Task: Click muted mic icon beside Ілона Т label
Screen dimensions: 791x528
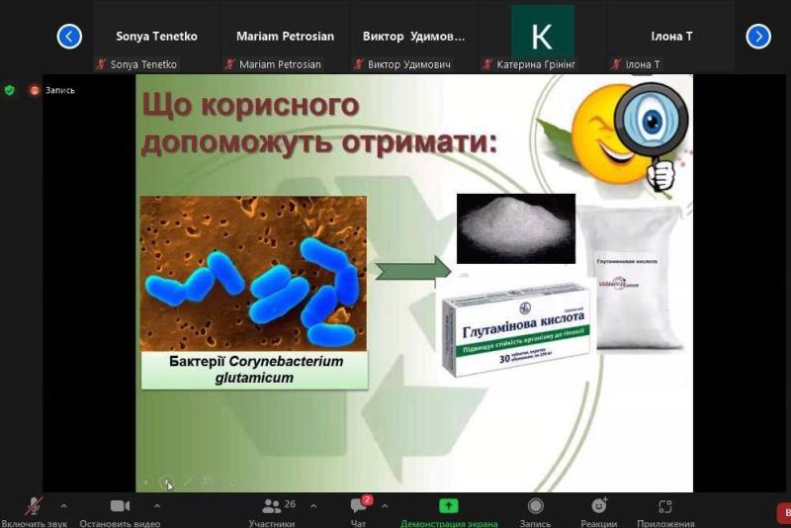Action: tap(616, 64)
